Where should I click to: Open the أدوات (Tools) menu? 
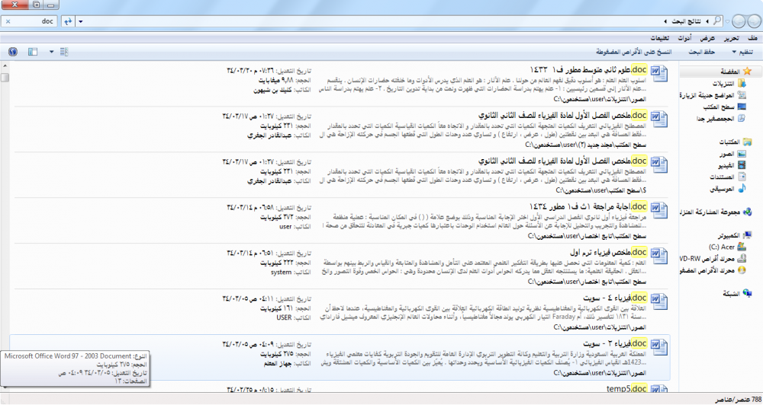click(685, 37)
